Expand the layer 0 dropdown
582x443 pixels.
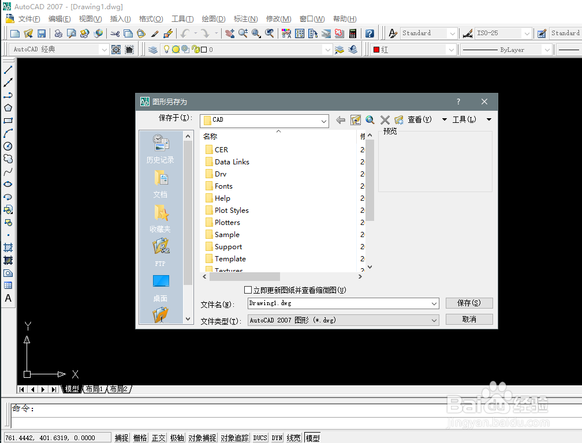(x=327, y=50)
